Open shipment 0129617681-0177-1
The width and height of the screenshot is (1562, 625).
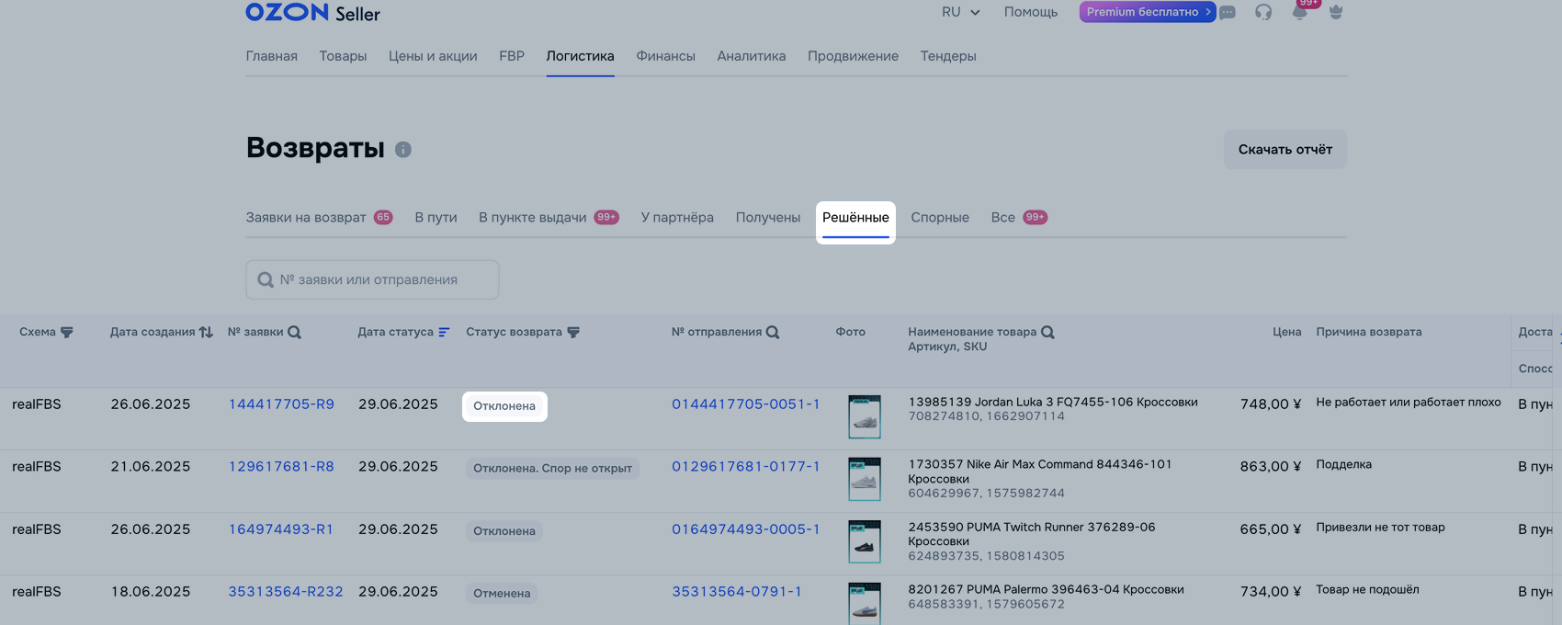click(x=746, y=467)
